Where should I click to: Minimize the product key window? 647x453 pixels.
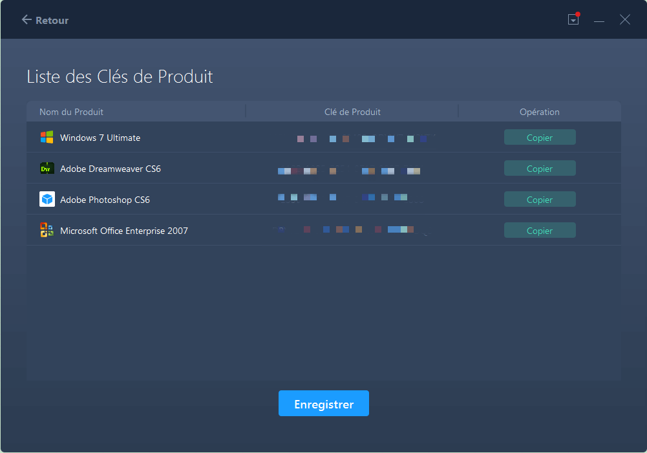click(x=599, y=20)
